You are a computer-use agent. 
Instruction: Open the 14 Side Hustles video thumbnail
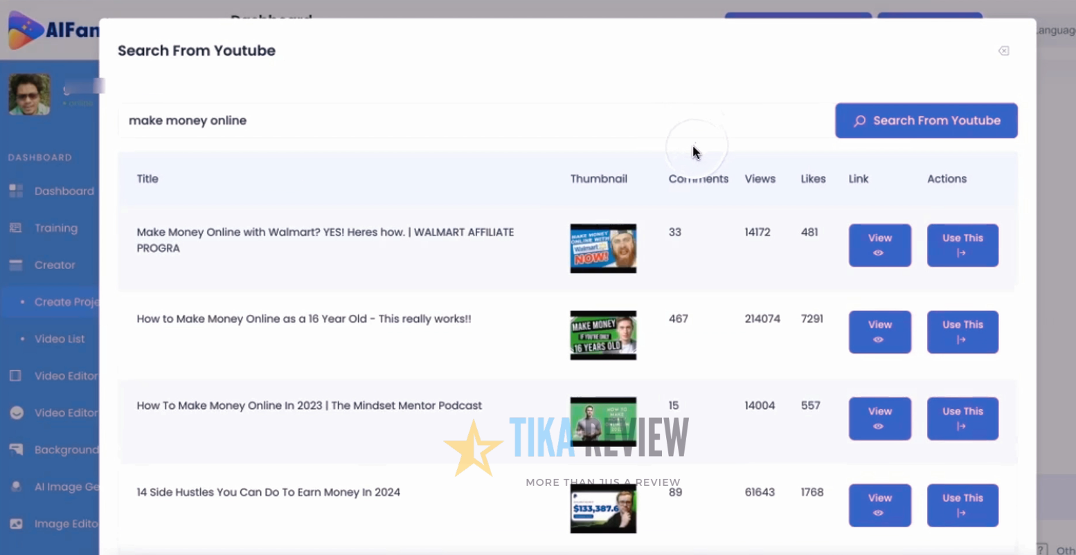pyautogui.click(x=602, y=509)
